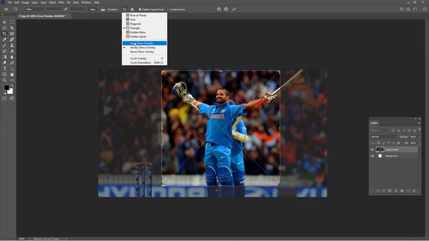This screenshot has width=429, height=241.
Task: Select the Eraser tool
Action: pyautogui.click(x=12, y=51)
